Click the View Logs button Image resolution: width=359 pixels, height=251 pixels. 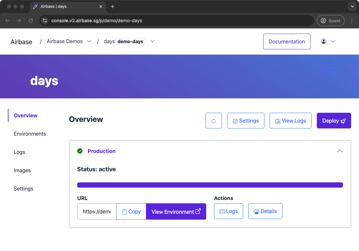click(x=291, y=121)
